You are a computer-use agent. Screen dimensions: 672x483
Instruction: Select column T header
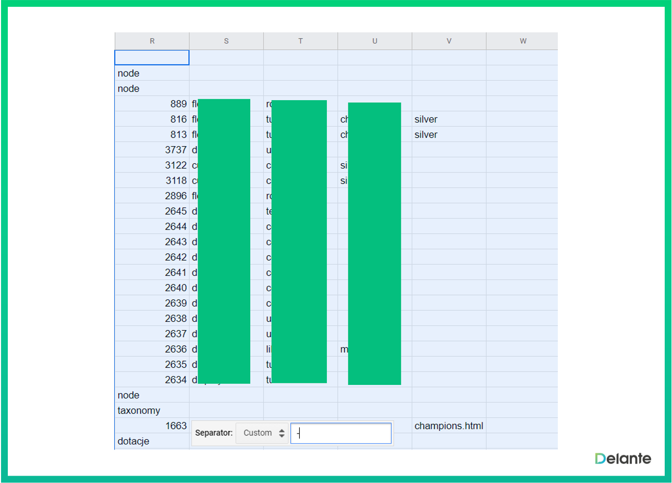point(300,41)
